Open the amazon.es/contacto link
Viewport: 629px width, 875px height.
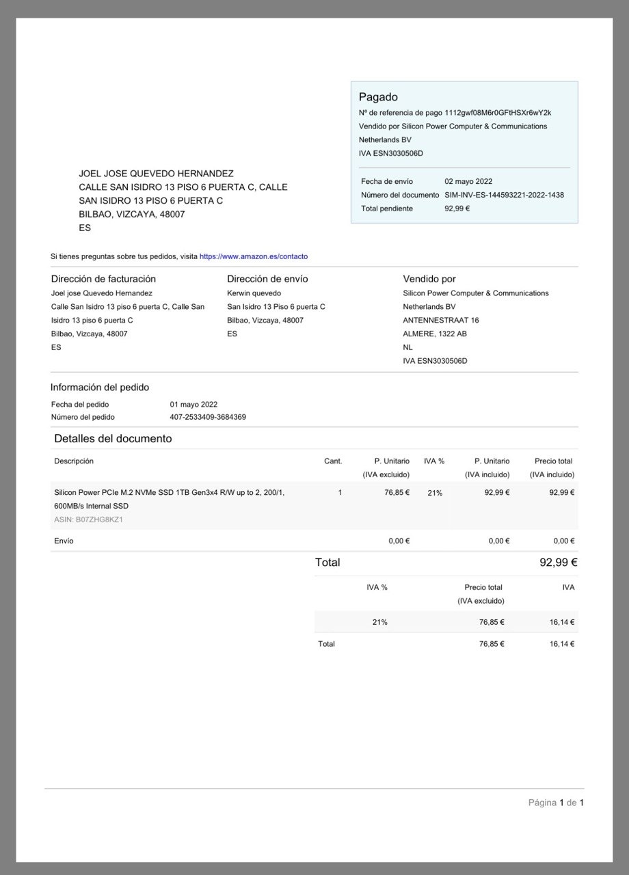254,256
